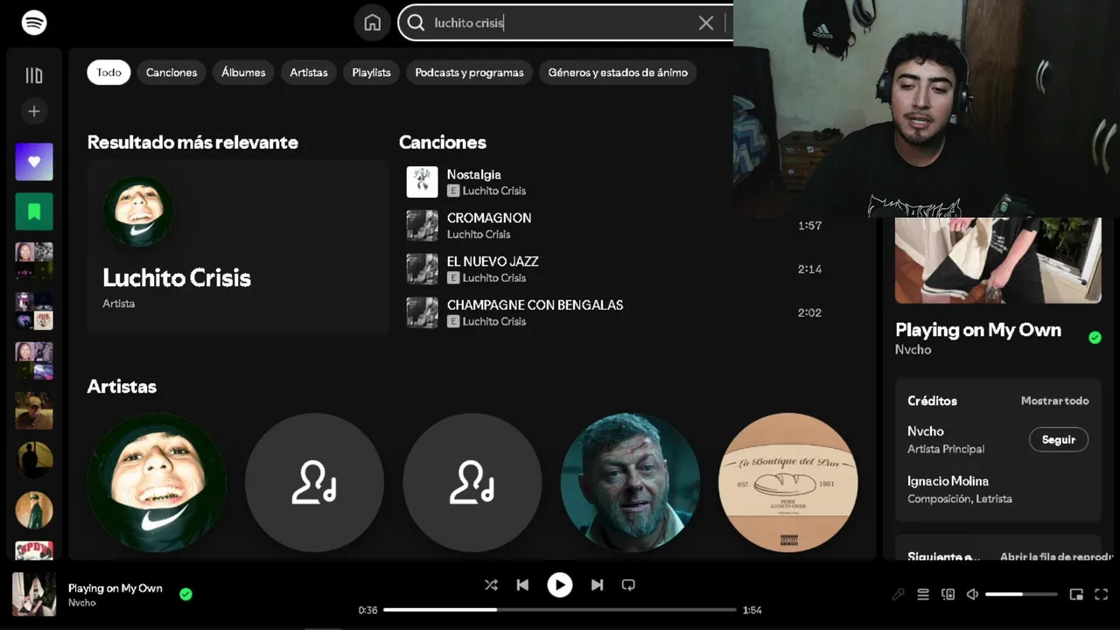This screenshot has width=1120, height=630.
Task: Select the Podcasts y programas filter
Action: coord(469,73)
